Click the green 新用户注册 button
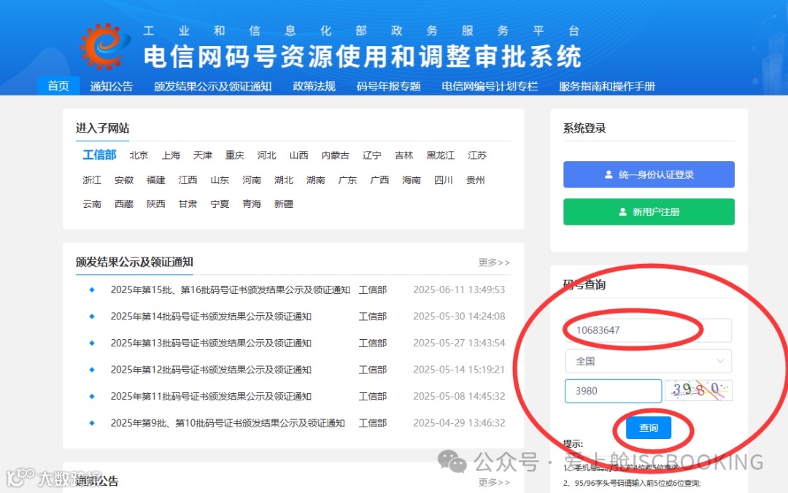This screenshot has width=788, height=493. tap(649, 211)
